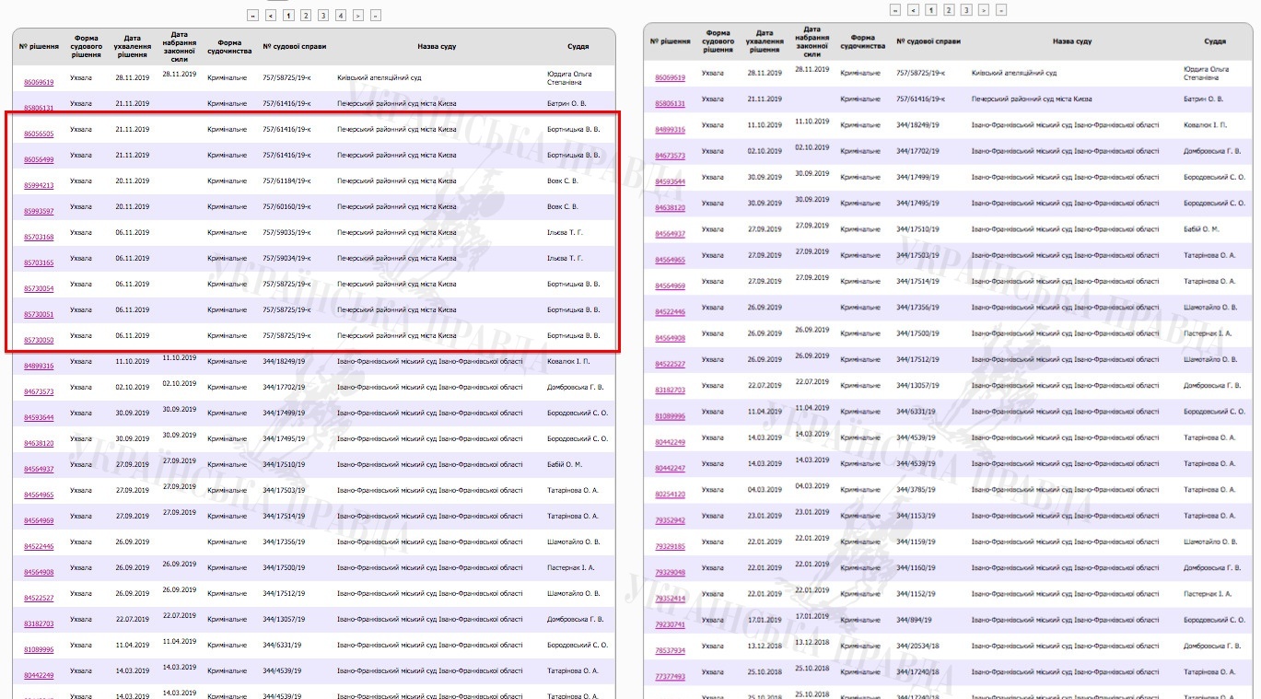1261x699 pixels.
Task: Select page 2 in left pagination
Action: [305, 16]
